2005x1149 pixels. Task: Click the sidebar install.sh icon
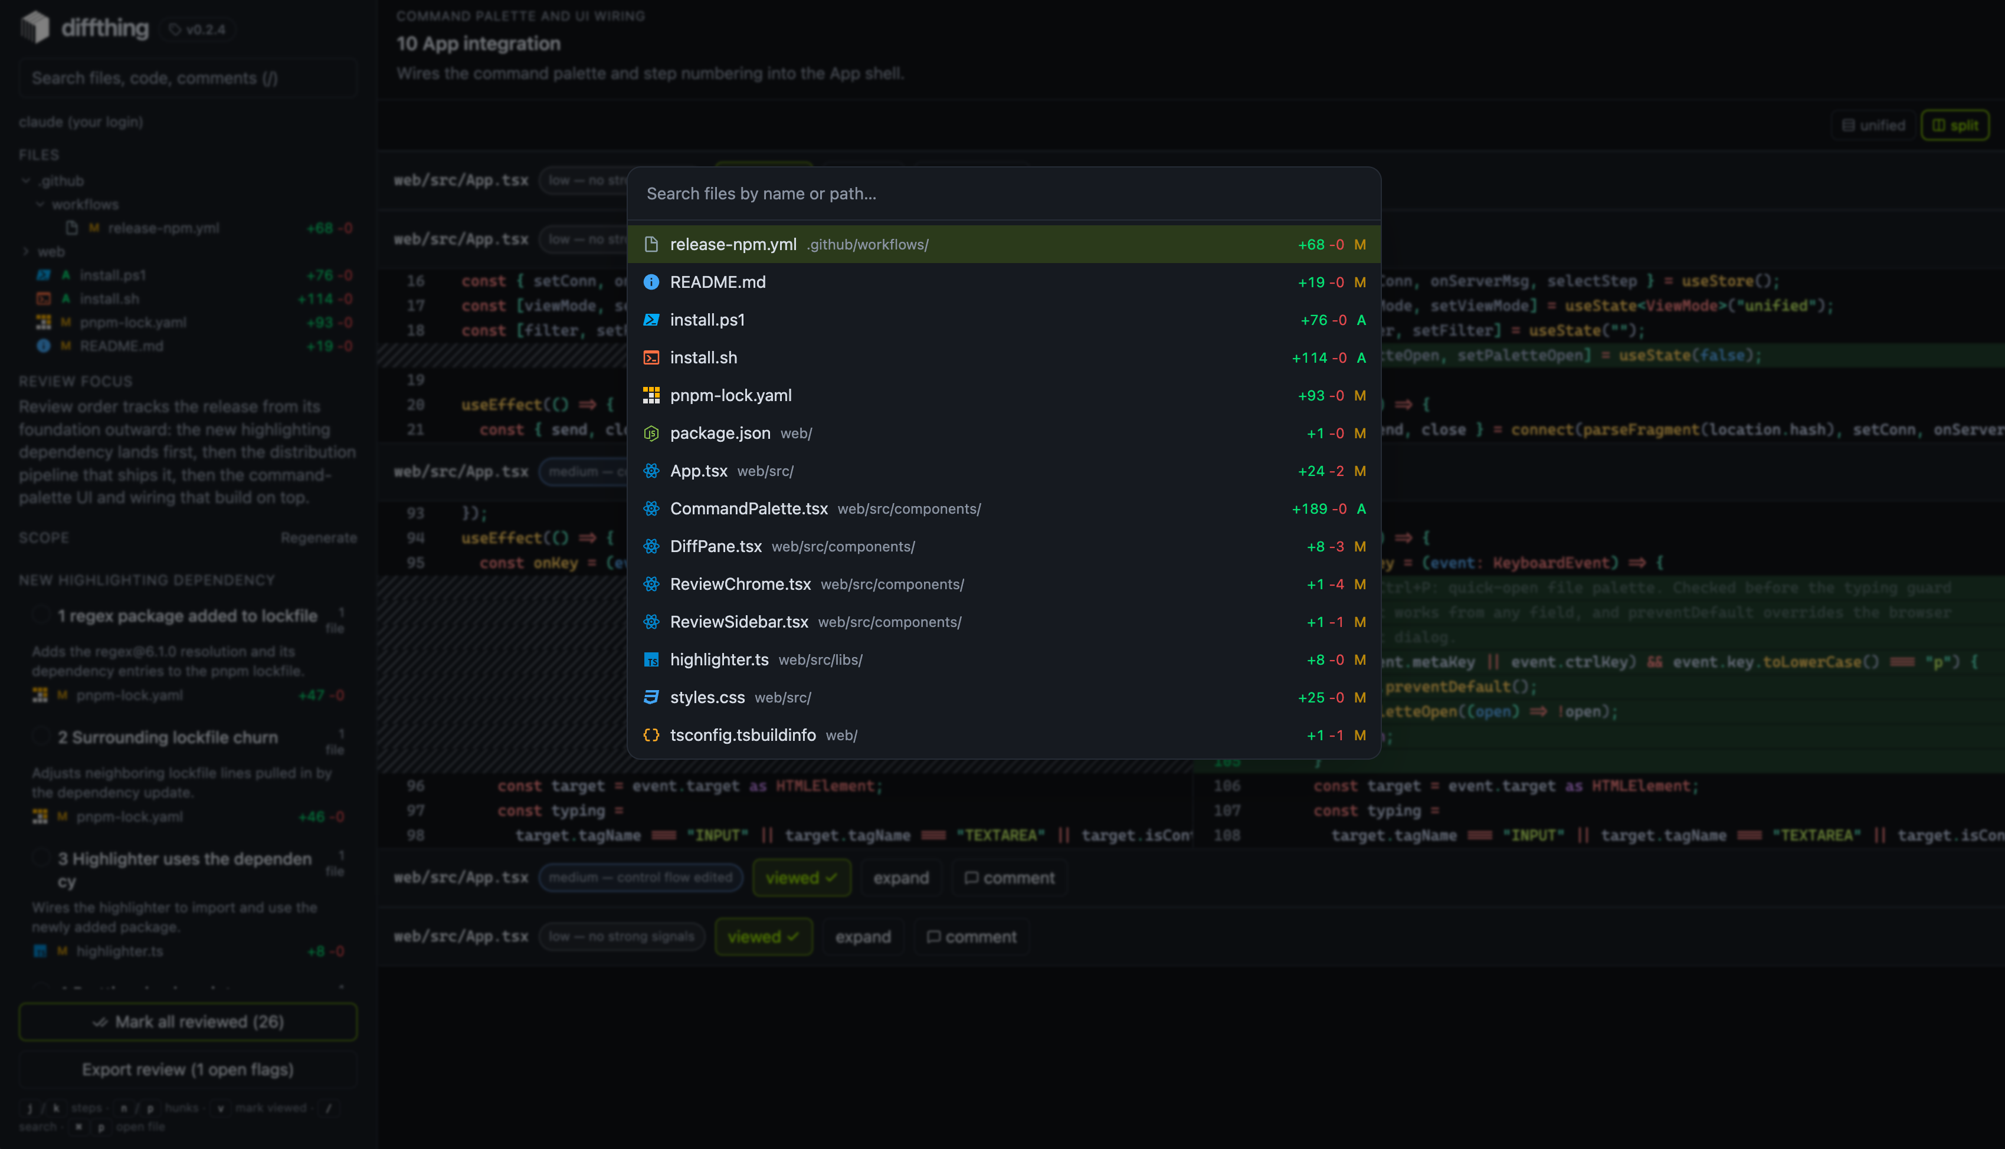pos(44,299)
